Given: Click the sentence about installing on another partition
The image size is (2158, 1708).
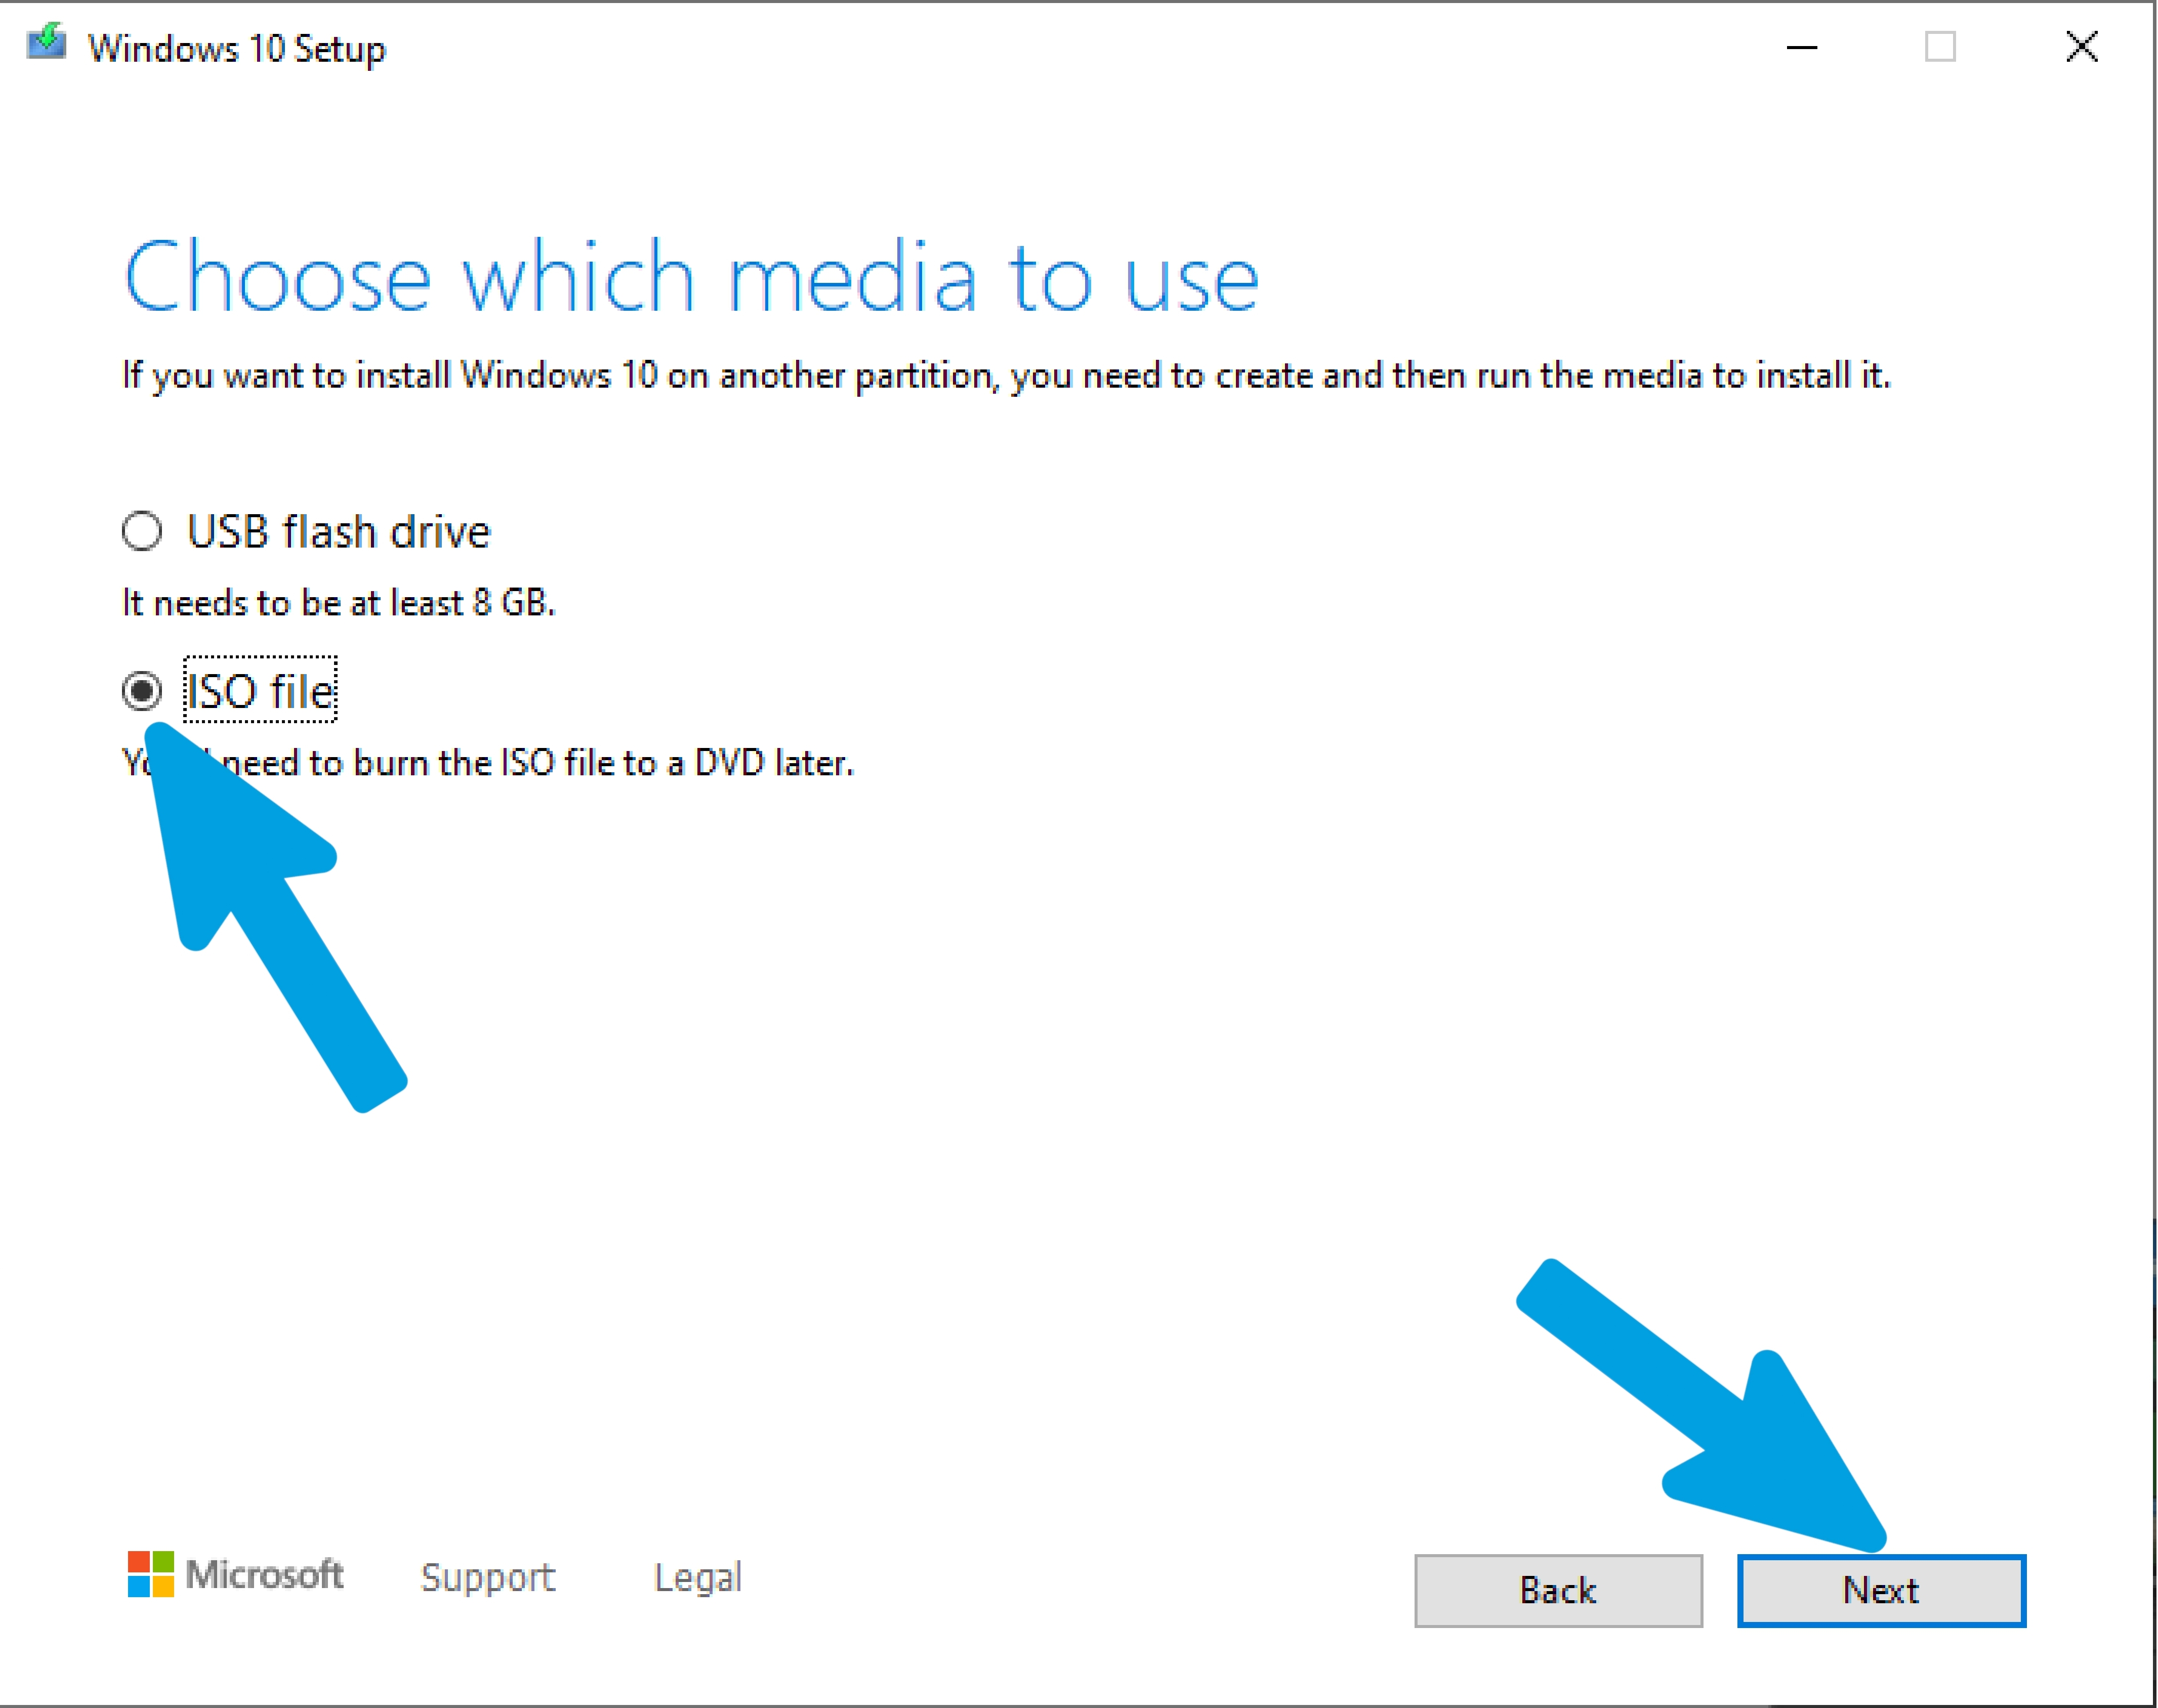Looking at the screenshot, I should [1006, 376].
